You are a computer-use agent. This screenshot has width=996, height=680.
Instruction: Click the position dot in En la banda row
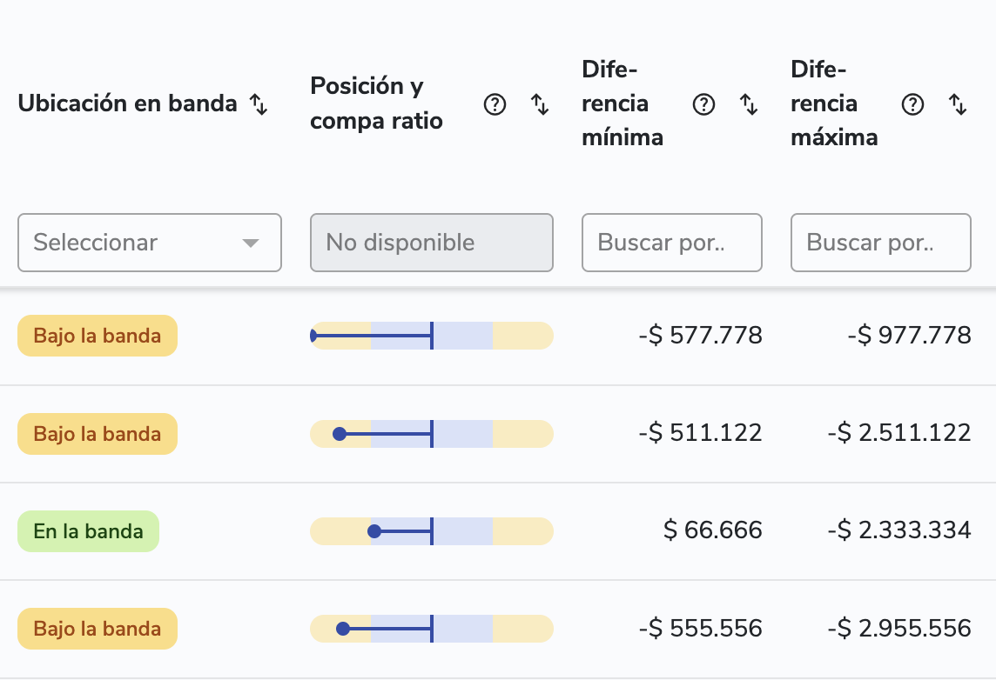(374, 531)
